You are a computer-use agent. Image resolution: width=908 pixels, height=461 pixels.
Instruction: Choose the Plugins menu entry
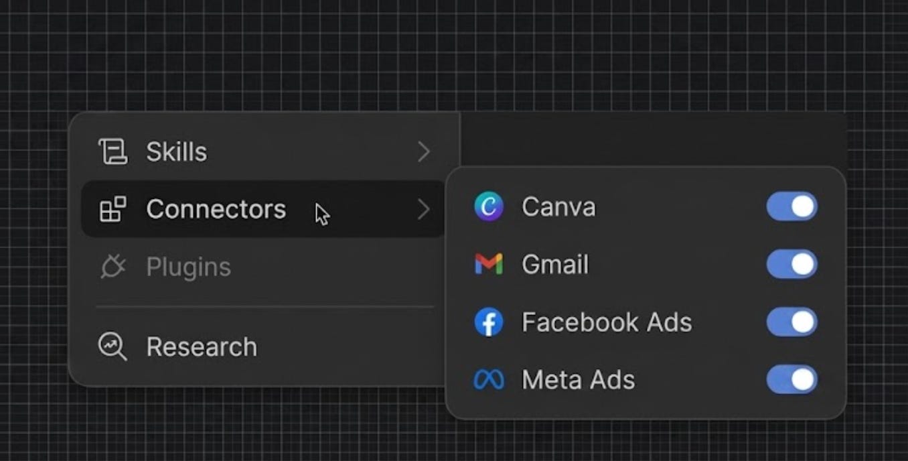tap(263, 267)
